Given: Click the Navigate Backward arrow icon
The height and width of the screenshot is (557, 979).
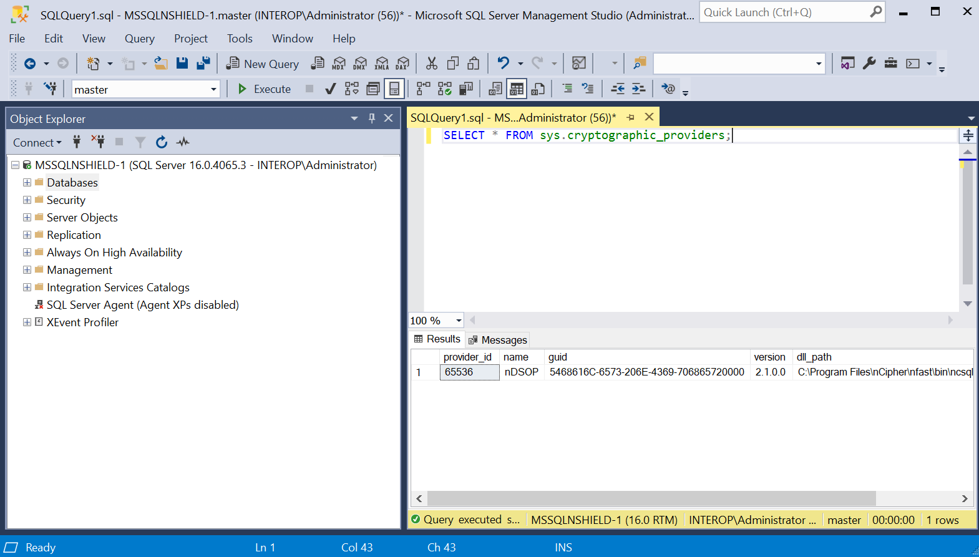Looking at the screenshot, I should coord(30,64).
